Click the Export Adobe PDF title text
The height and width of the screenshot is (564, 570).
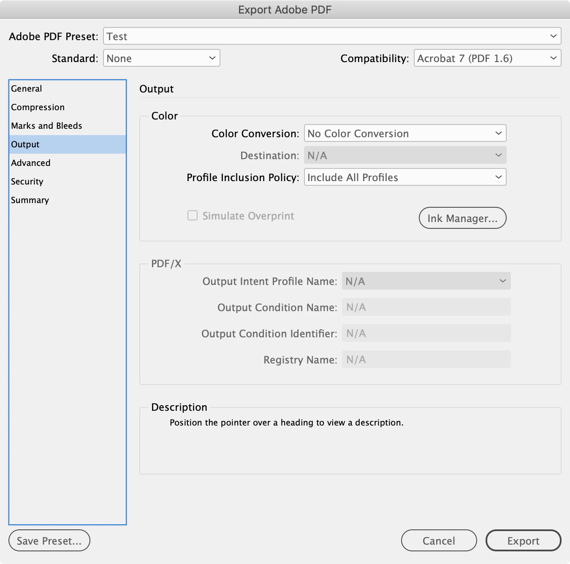[x=285, y=10]
